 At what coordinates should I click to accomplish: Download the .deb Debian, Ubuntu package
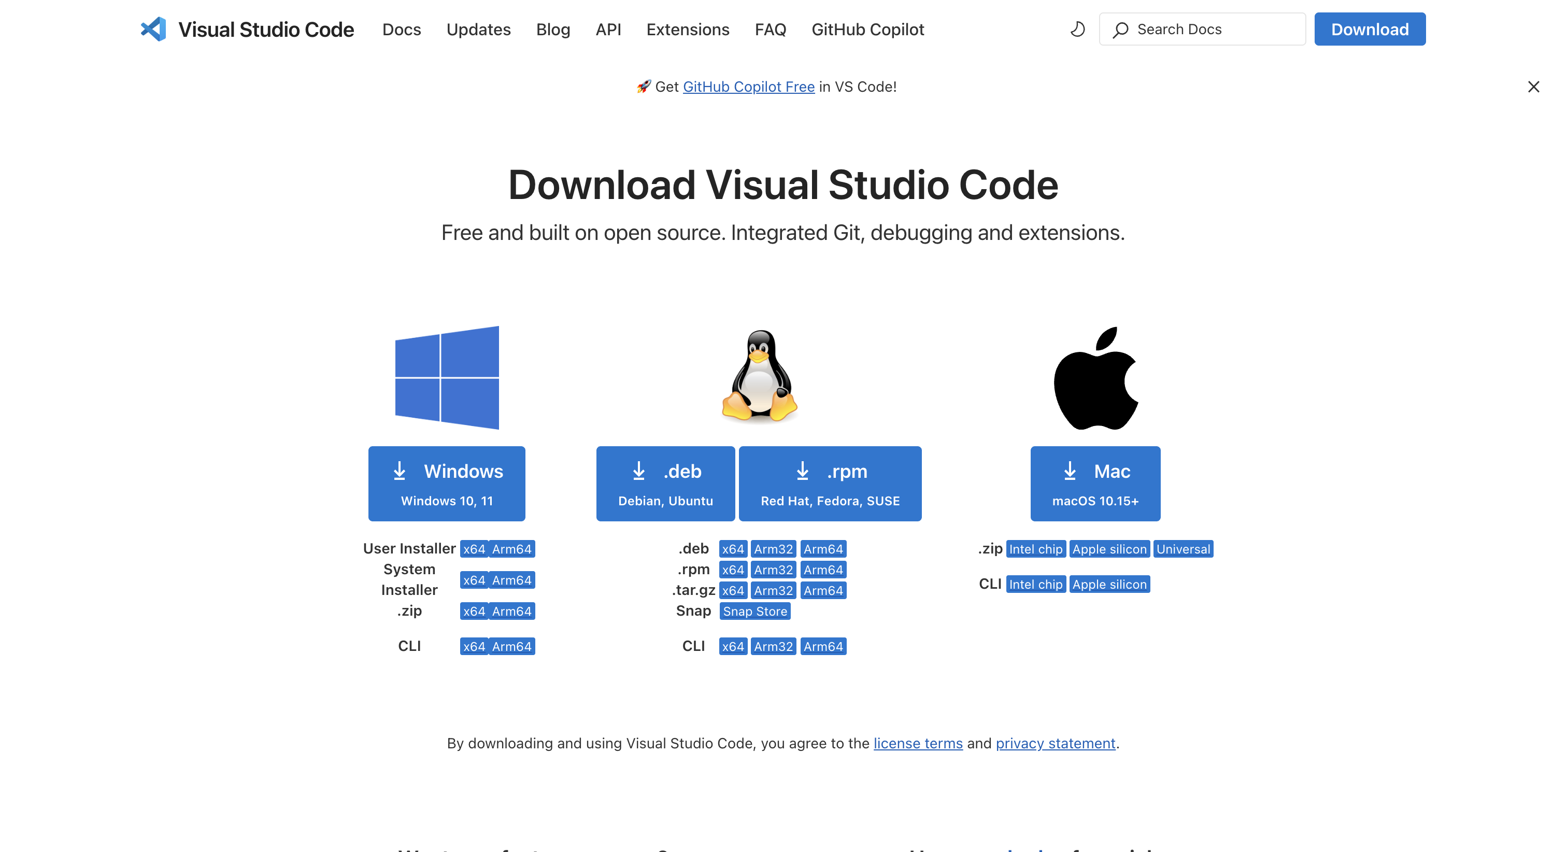coord(665,484)
